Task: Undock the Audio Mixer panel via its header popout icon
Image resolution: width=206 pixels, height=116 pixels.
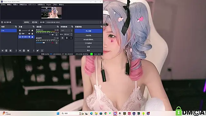Action: (58, 27)
